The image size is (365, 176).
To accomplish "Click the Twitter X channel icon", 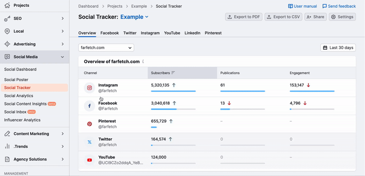I will tap(89, 142).
